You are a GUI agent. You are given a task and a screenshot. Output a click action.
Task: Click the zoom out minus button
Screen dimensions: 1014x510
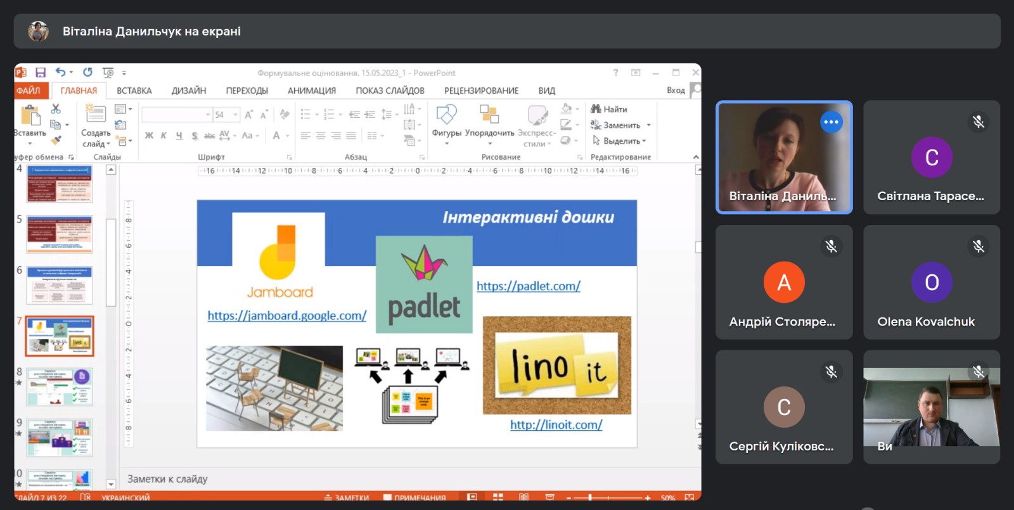[x=568, y=497]
